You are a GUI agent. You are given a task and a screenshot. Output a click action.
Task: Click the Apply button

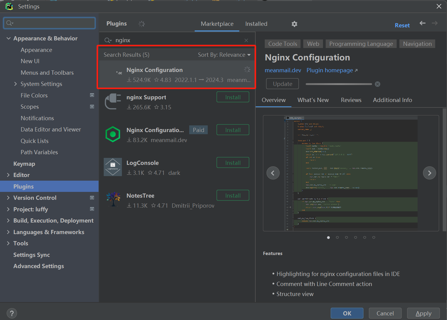423,313
